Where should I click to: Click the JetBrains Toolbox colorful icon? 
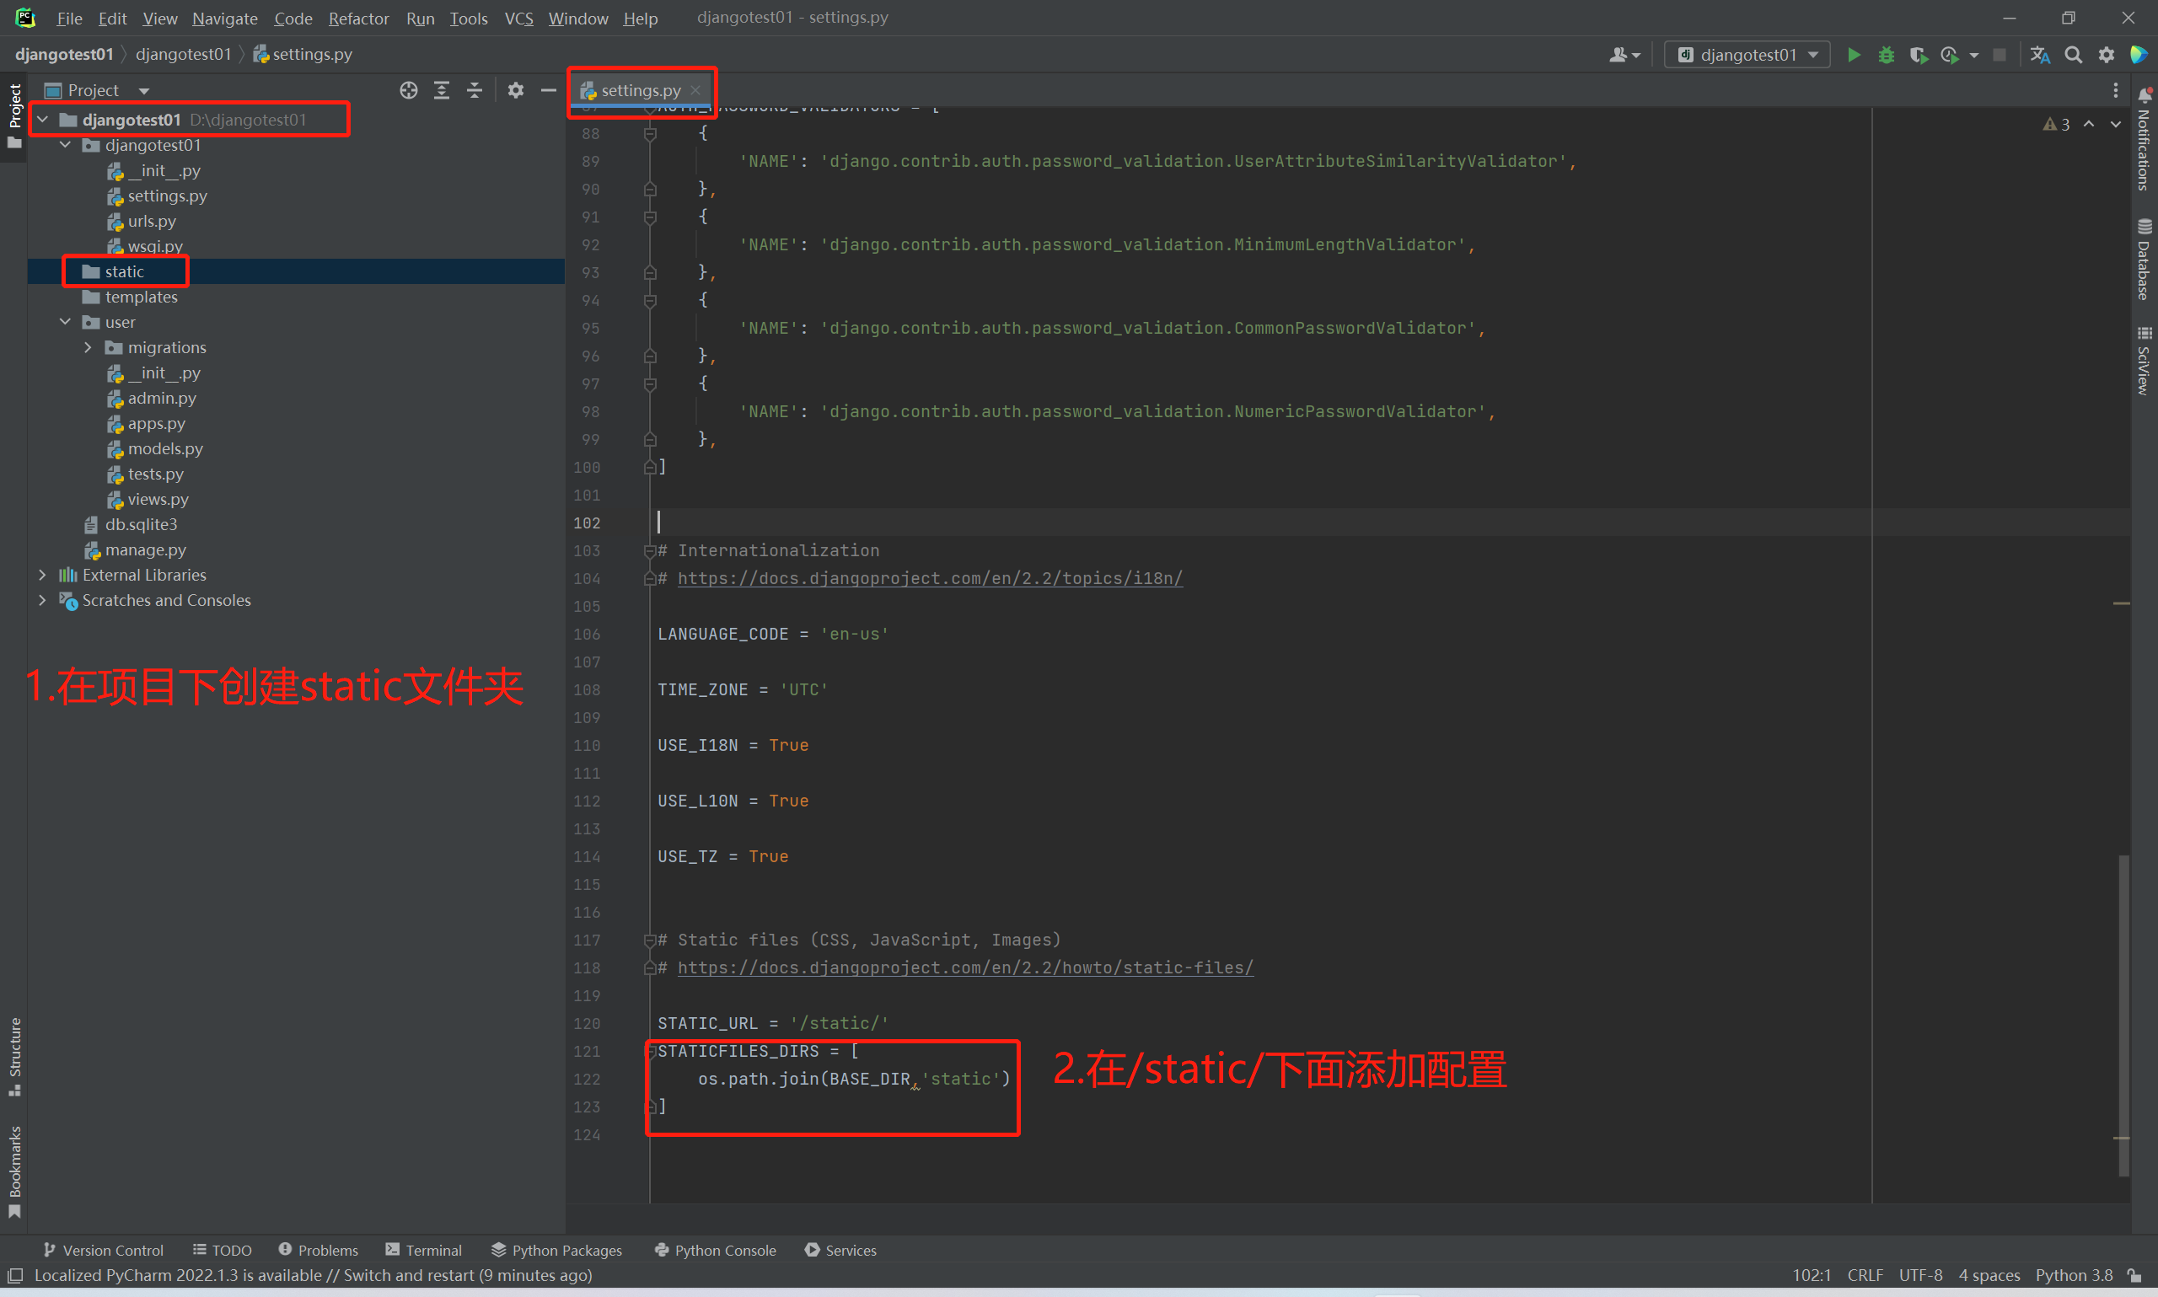click(x=2139, y=55)
